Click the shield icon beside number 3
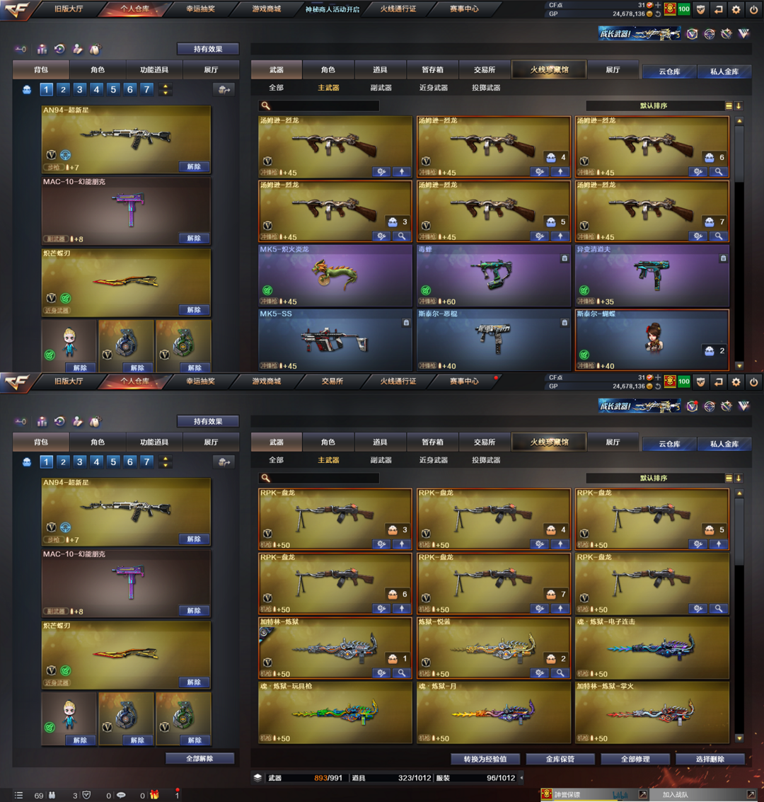The width and height of the screenshot is (764, 802). click(86, 796)
